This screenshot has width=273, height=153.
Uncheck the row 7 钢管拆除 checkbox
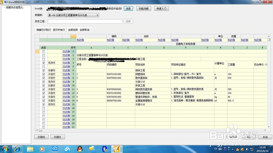[x=43, y=74]
